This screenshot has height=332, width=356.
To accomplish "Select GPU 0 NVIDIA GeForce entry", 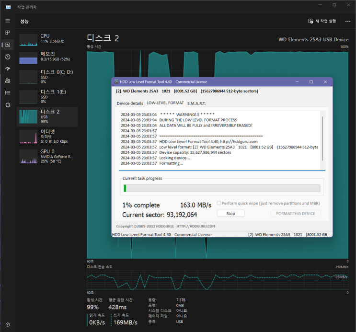I will (47, 156).
